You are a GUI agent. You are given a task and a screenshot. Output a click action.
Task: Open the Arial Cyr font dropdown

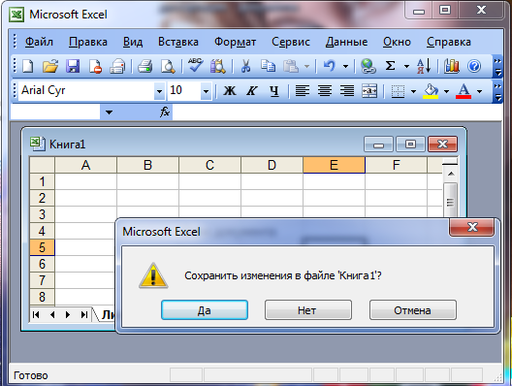pos(159,91)
